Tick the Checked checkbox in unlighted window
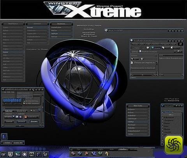Viewport: 187px width, 158px height. click(4, 114)
